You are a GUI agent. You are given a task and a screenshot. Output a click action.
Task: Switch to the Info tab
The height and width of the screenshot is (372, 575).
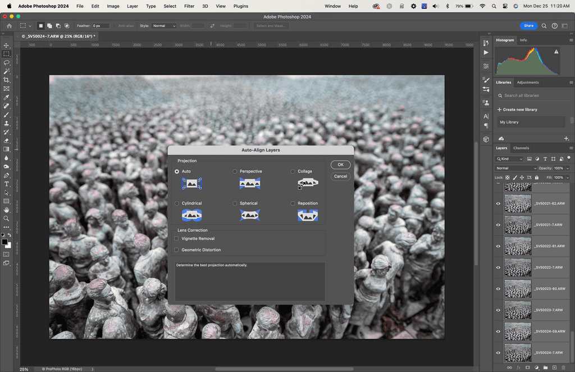(523, 40)
